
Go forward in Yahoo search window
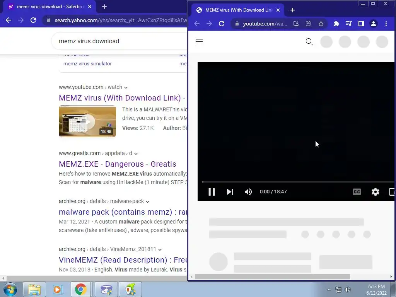[x=21, y=20]
